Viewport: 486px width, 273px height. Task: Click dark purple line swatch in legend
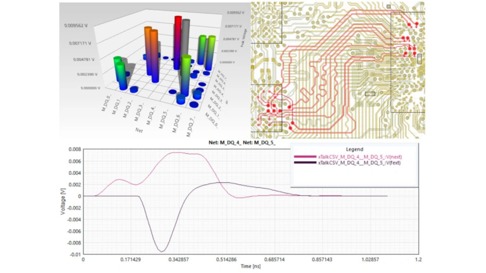click(305, 163)
